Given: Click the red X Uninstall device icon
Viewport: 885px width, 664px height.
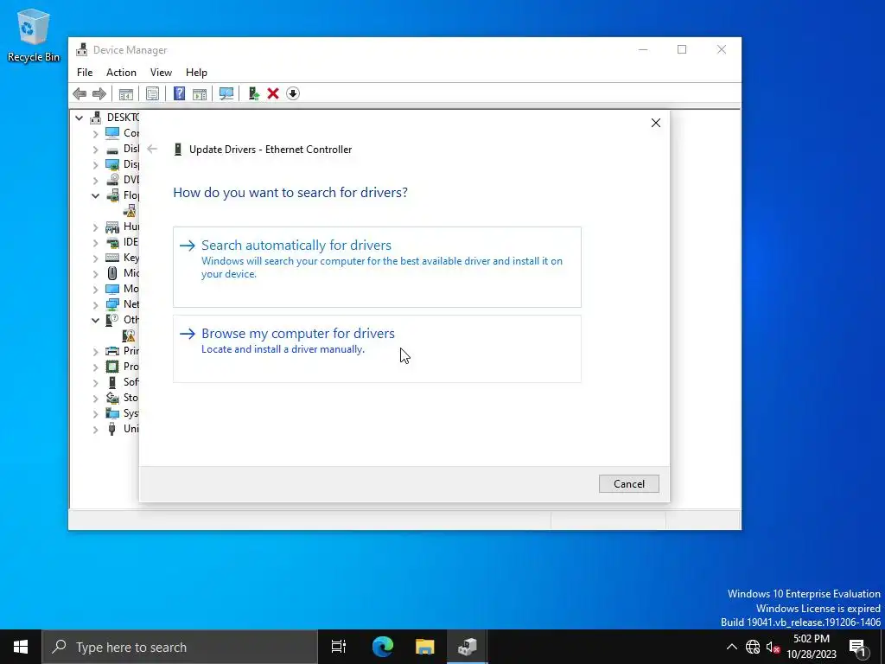Looking at the screenshot, I should [273, 93].
